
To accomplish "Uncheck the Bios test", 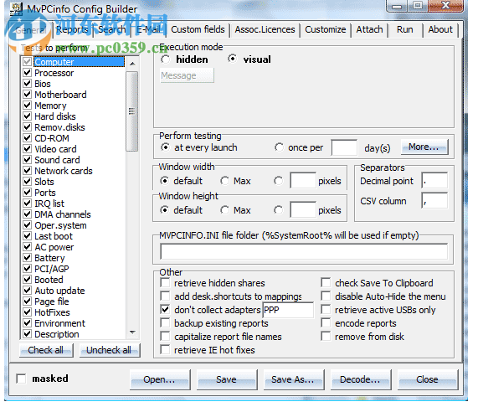I will 27,84.
